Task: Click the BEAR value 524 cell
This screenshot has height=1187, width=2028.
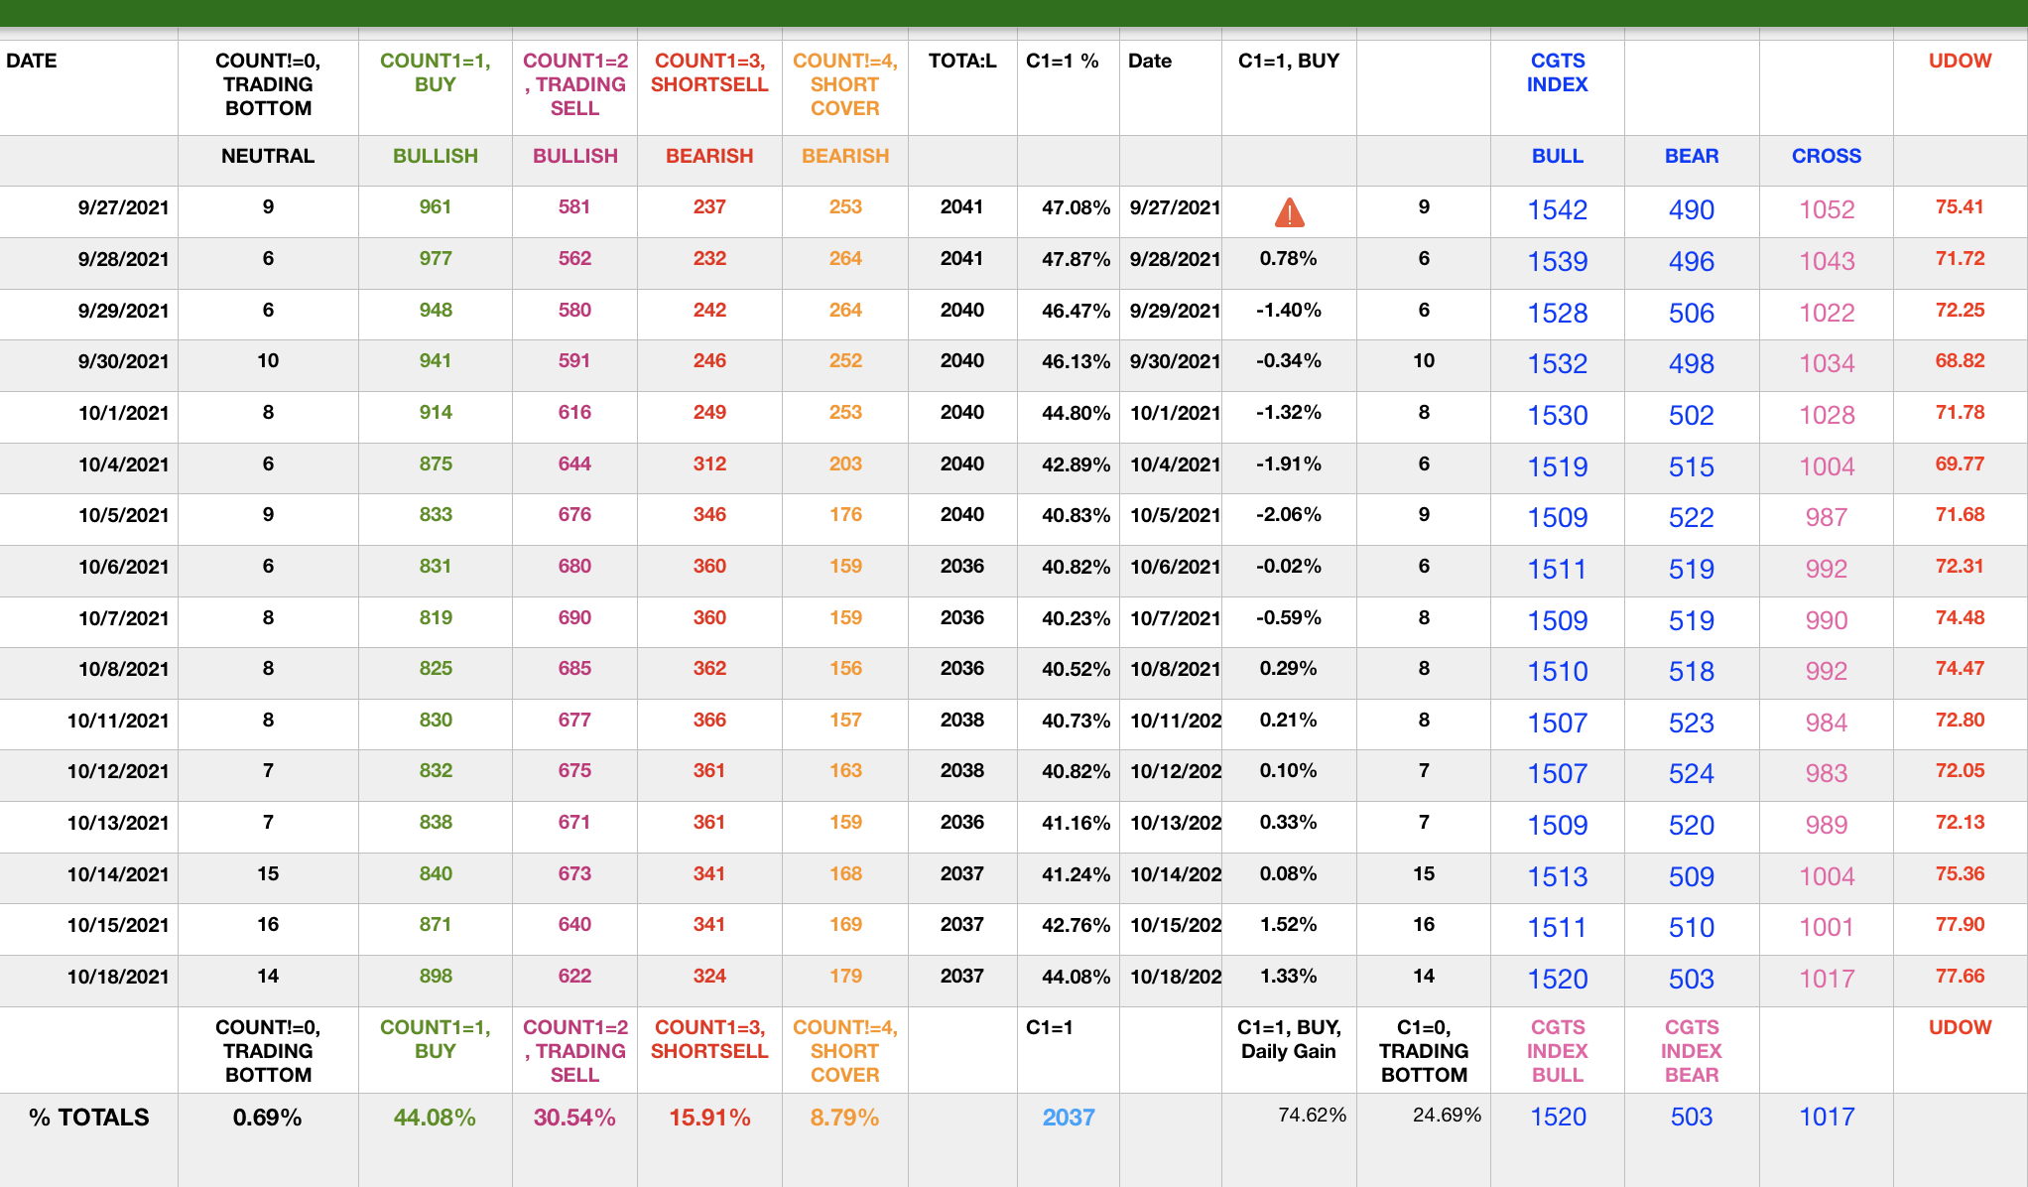Action: click(x=1691, y=773)
